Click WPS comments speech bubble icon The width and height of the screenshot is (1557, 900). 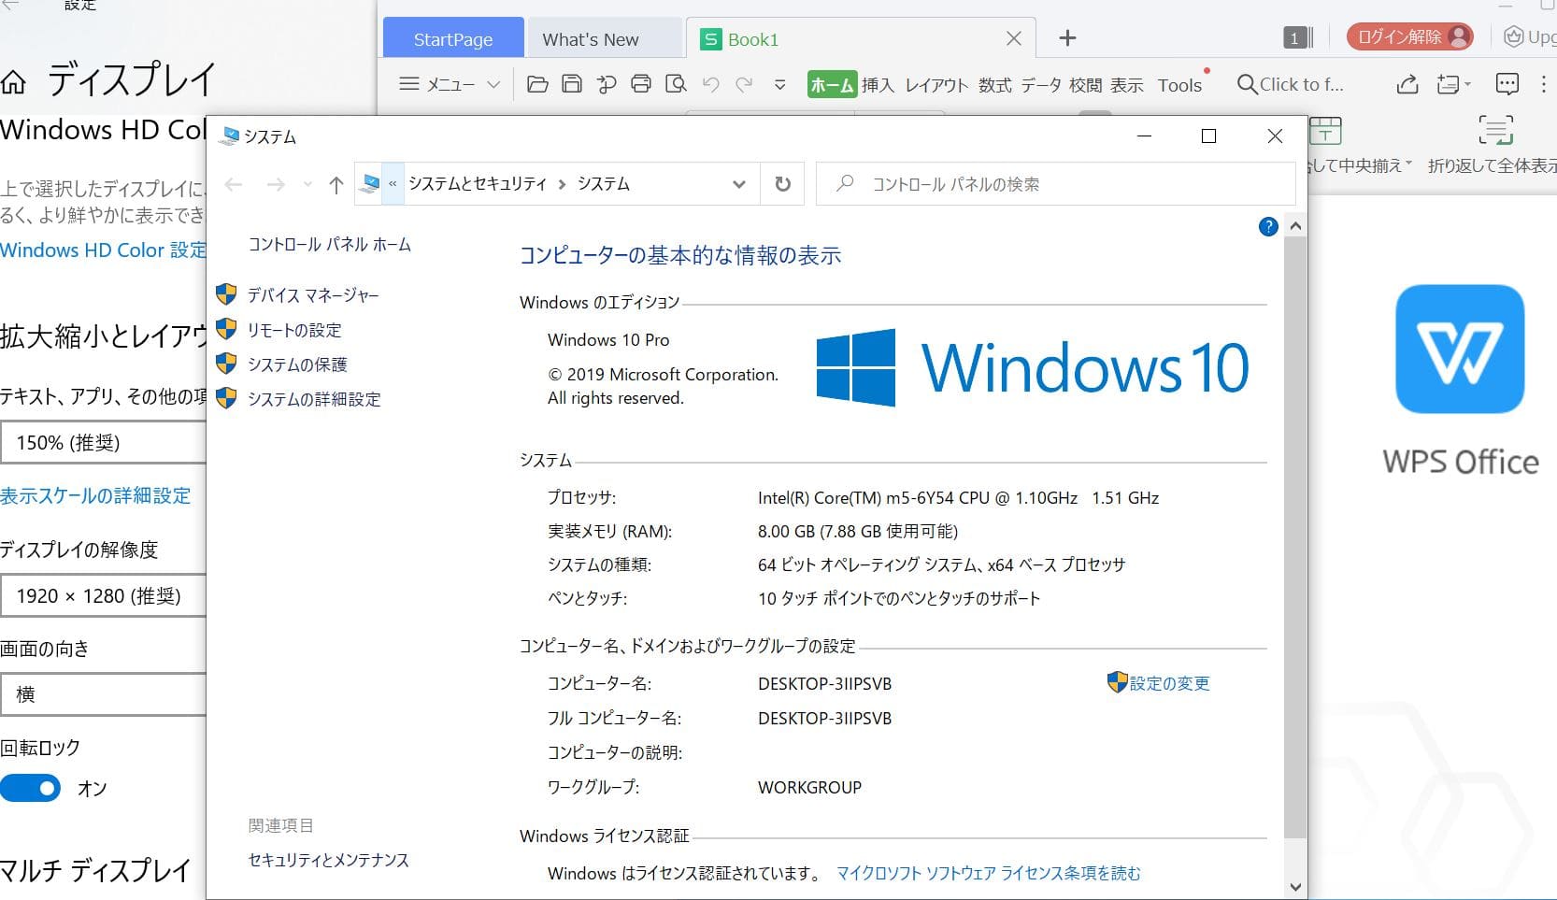point(1507,84)
